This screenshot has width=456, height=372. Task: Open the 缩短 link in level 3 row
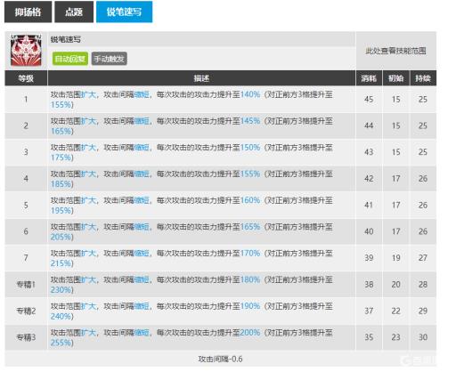pyautogui.click(x=142, y=148)
